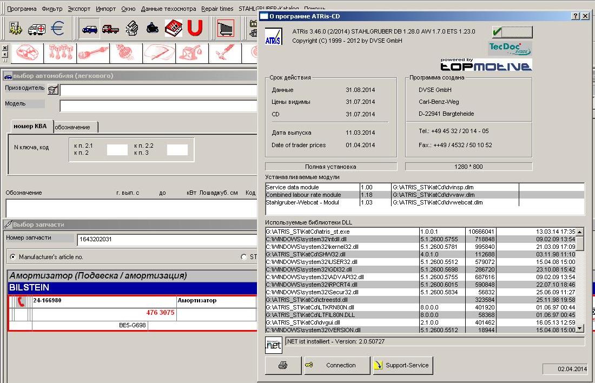Select the dvgui.dll row in DLL list

click(420, 322)
